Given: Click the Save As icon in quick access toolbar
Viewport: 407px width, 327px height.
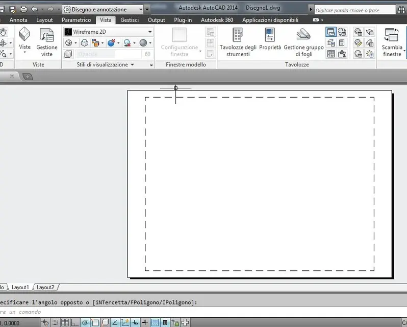Looking at the screenshot, I should tap(12, 10).
